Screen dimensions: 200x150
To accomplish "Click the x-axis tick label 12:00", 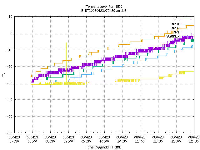I will pyautogui.click(x=176, y=141).
